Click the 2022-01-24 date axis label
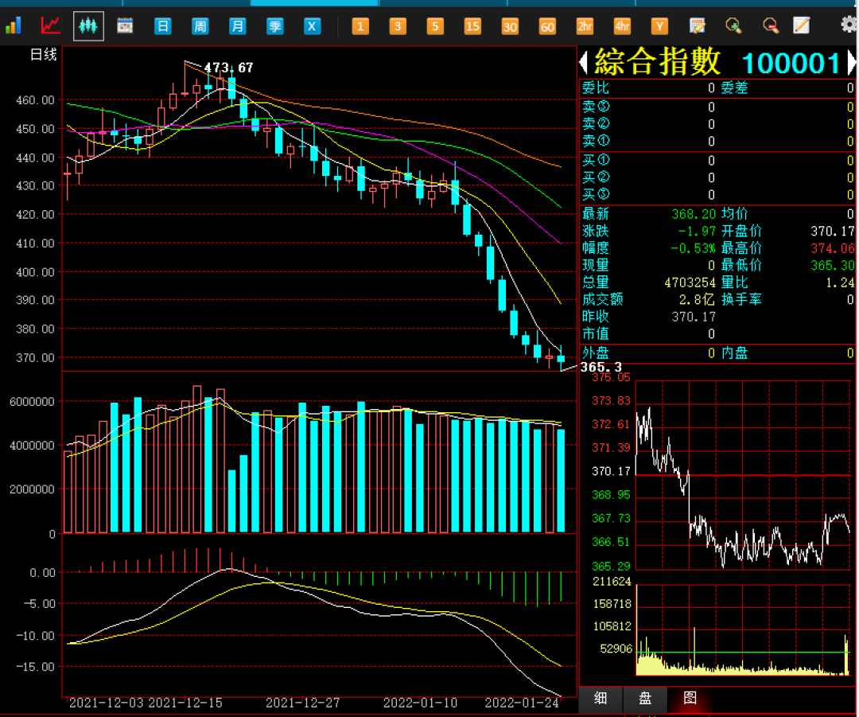 tap(522, 703)
